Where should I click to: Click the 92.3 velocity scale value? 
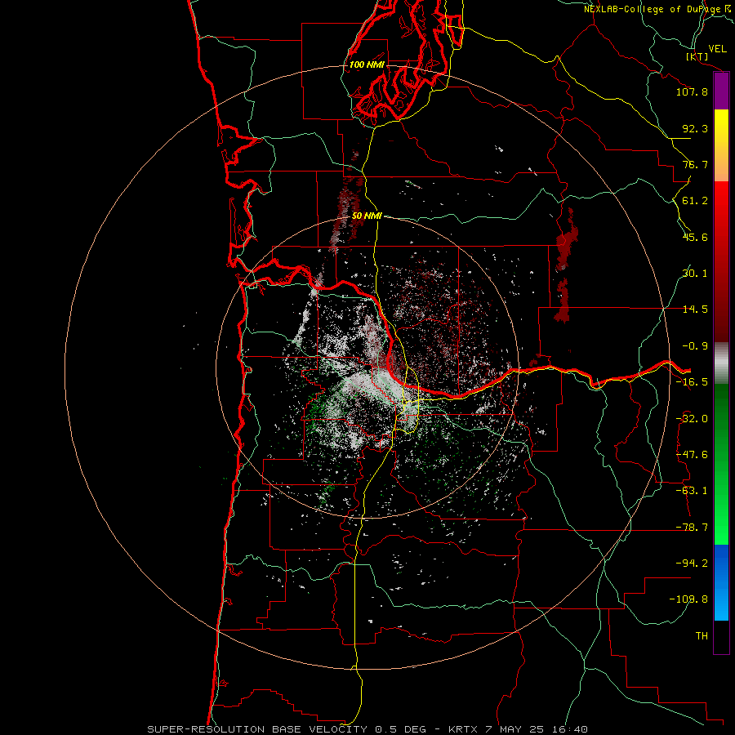pyautogui.click(x=695, y=128)
